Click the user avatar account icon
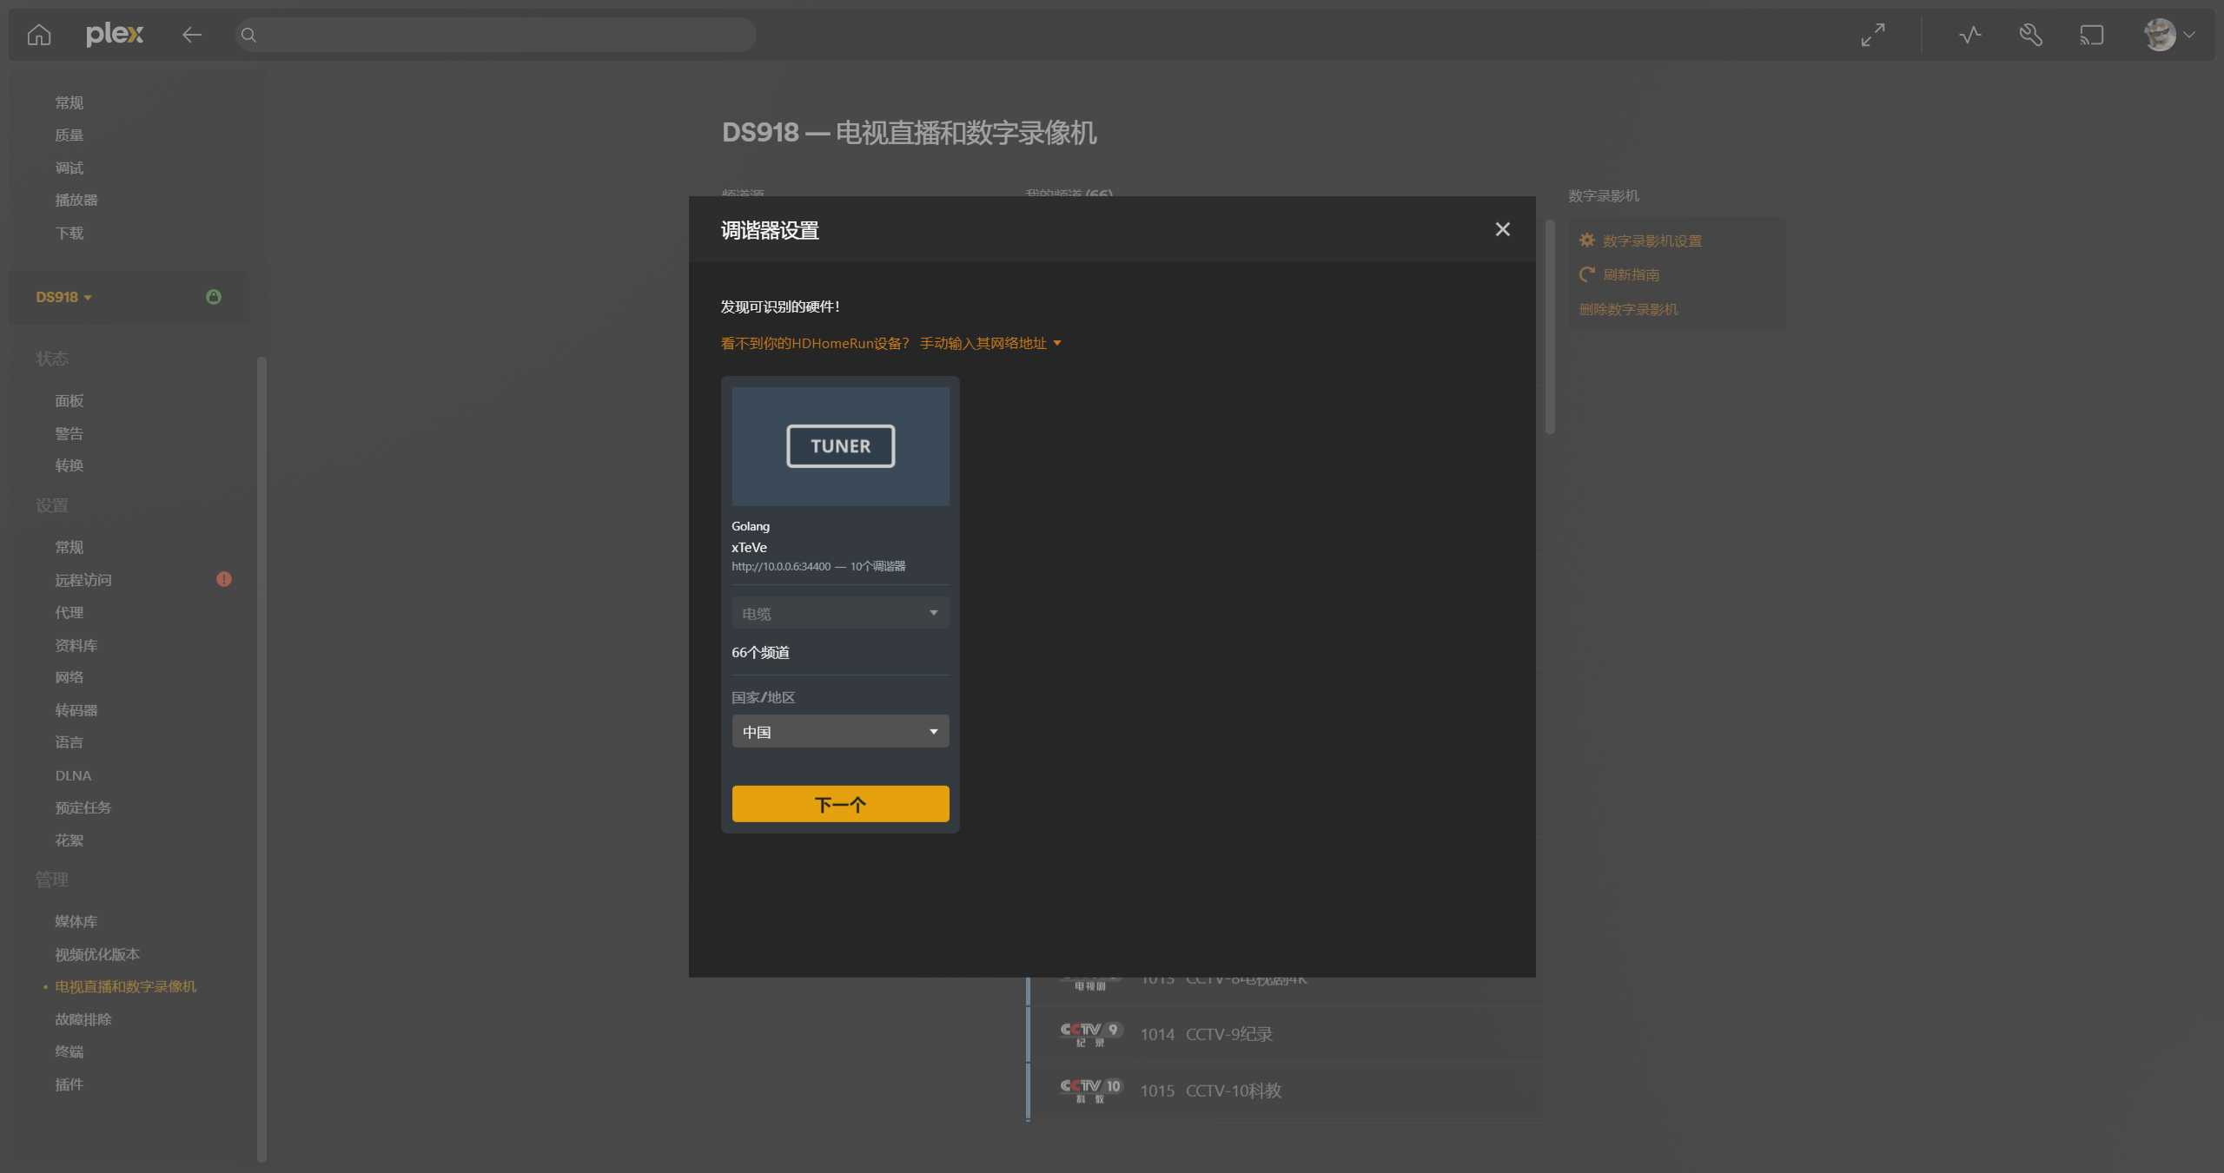 click(2161, 35)
